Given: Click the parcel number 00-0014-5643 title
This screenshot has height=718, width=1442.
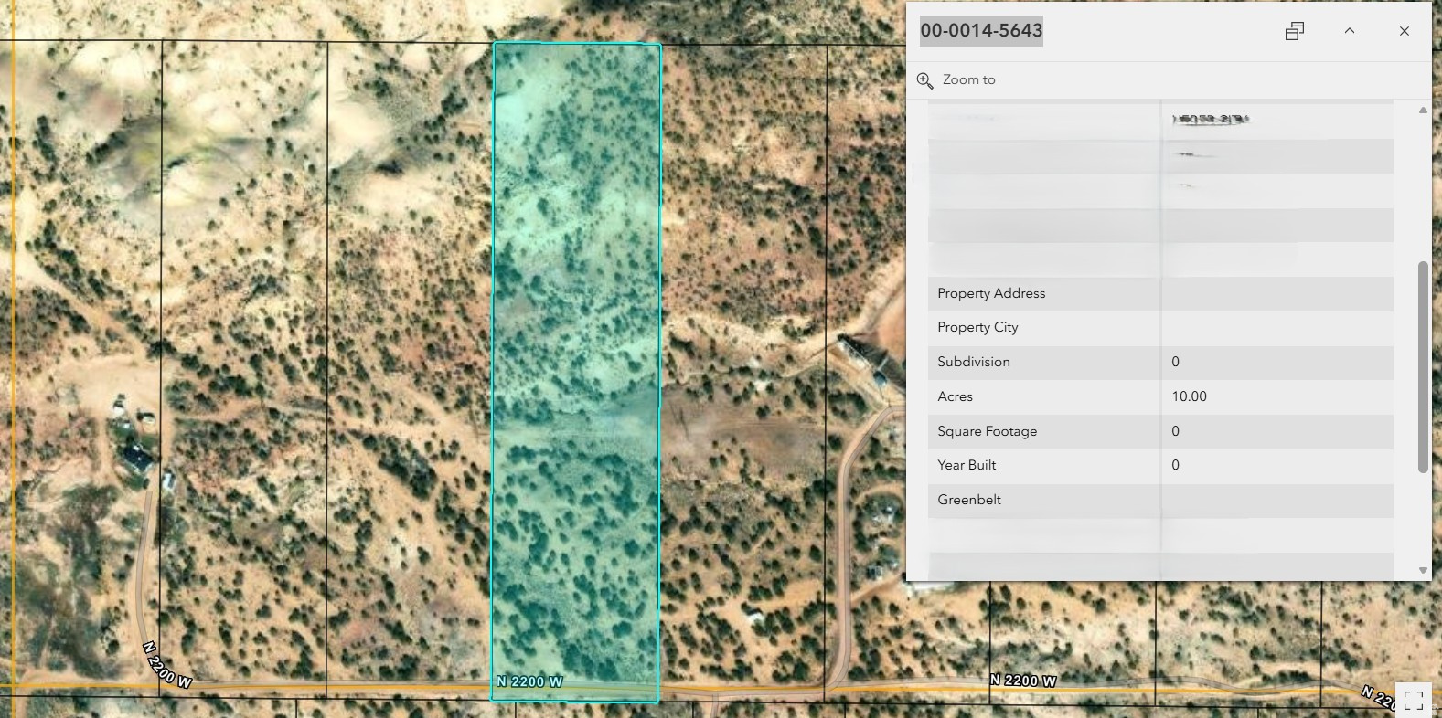Looking at the screenshot, I should pyautogui.click(x=981, y=31).
